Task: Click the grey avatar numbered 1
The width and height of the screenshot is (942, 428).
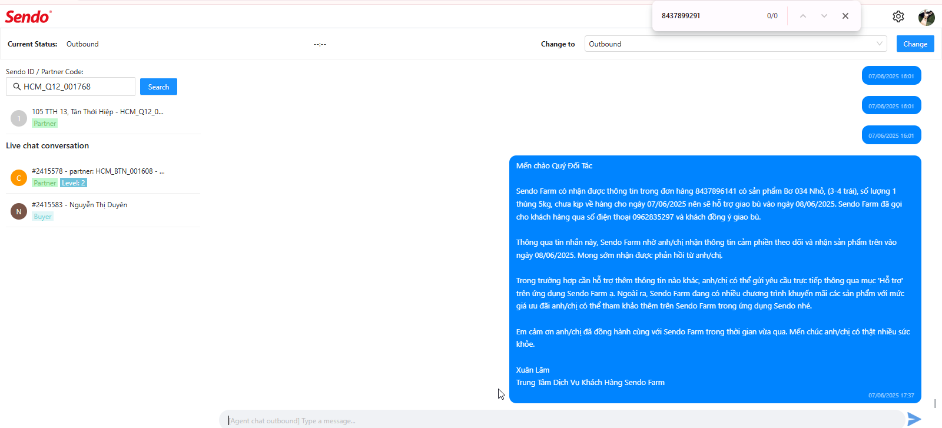Action: 19,118
